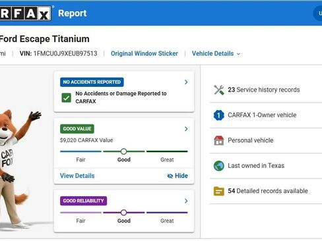Open the Original Window Sticker link
This screenshot has height=241, width=322.
tap(145, 53)
